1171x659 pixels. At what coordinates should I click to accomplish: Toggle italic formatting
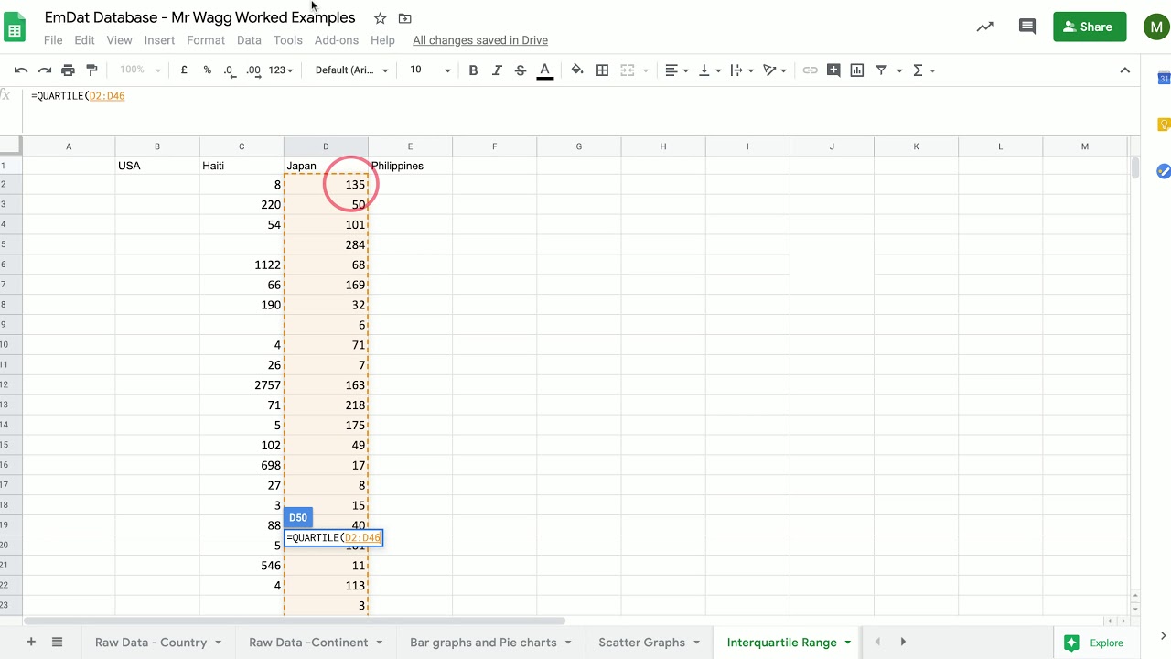pyautogui.click(x=497, y=70)
